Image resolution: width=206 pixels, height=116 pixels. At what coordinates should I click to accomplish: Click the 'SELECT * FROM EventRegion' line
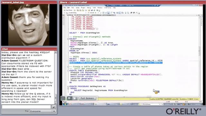pyautogui.click(x=84, y=33)
